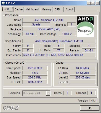The image size is (101, 113).
Task: Click the Name field AMD Sempron LE-1100
Action: pyautogui.click(x=49, y=20)
